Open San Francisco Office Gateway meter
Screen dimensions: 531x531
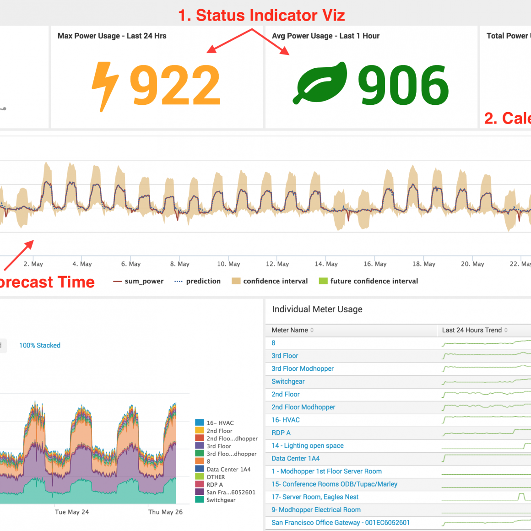(x=341, y=522)
